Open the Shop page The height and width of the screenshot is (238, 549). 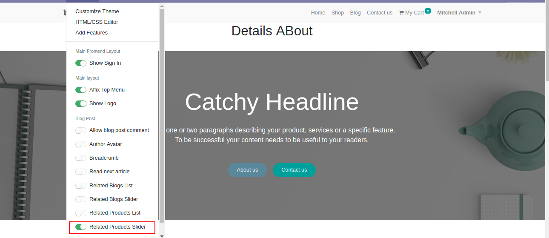click(x=337, y=13)
